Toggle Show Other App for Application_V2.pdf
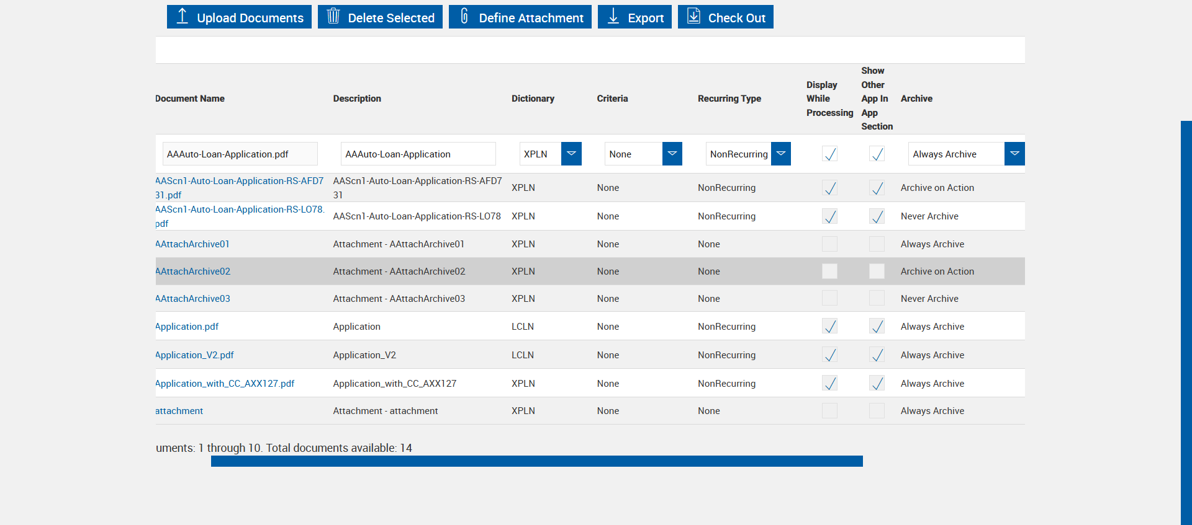 [x=877, y=355]
